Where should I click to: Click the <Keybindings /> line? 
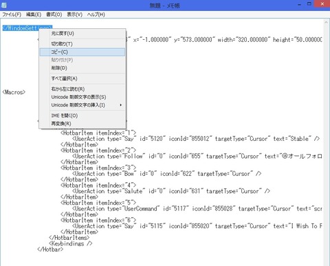point(70,243)
